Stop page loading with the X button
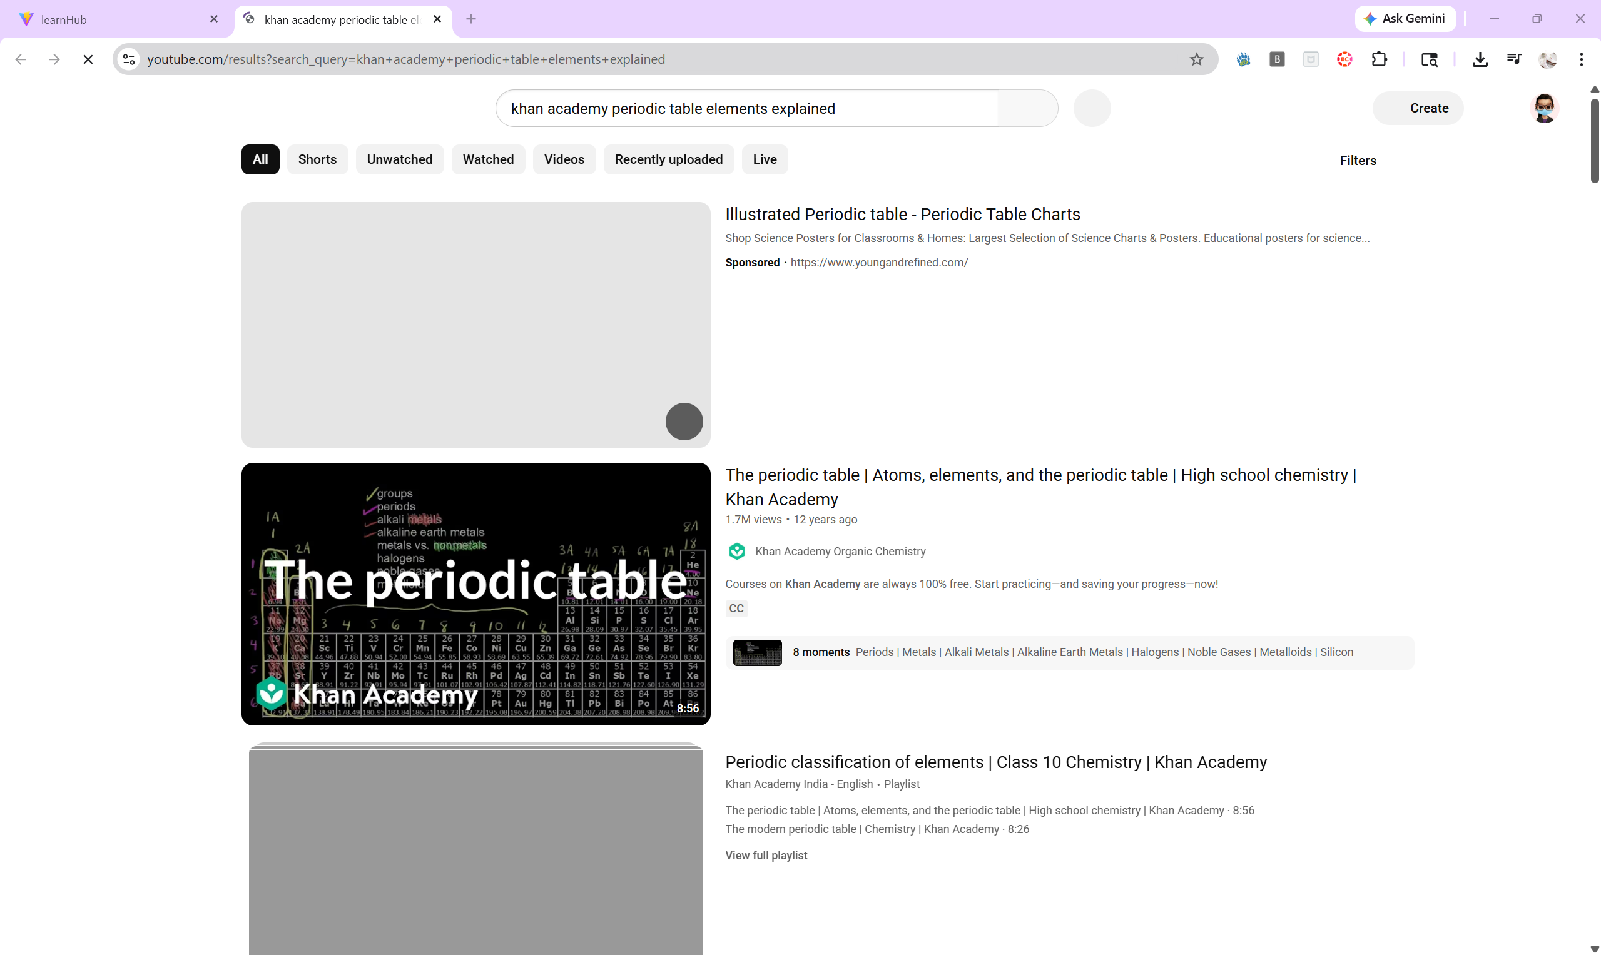 (88, 59)
